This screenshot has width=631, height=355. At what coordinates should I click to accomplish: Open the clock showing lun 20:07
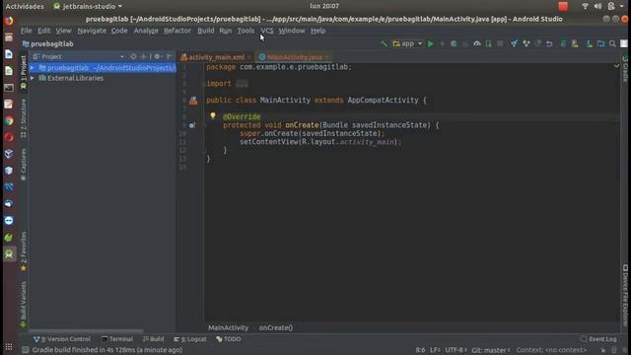(324, 6)
